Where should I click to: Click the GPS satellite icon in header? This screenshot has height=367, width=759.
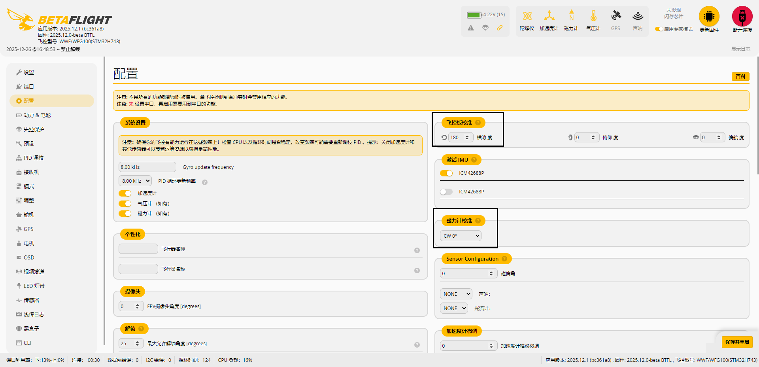click(616, 16)
